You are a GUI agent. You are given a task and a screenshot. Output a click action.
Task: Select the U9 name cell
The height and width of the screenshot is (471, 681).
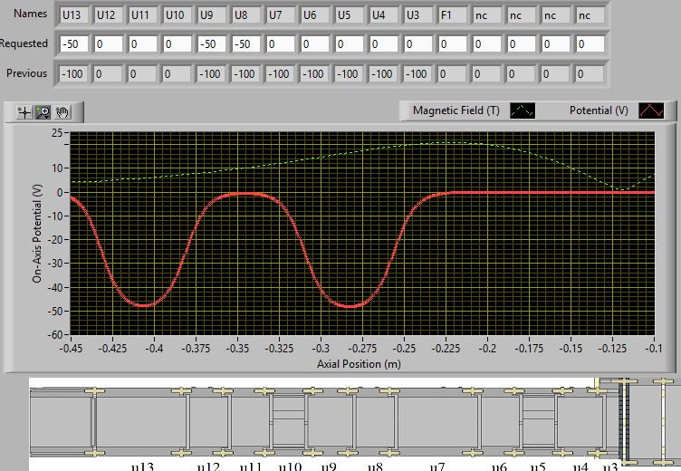pyautogui.click(x=212, y=15)
